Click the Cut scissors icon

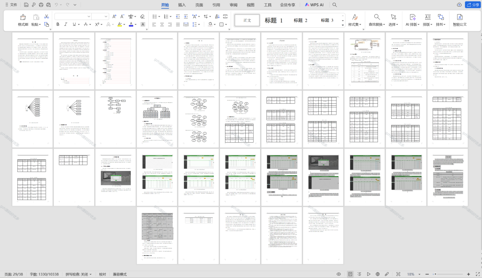(47, 16)
